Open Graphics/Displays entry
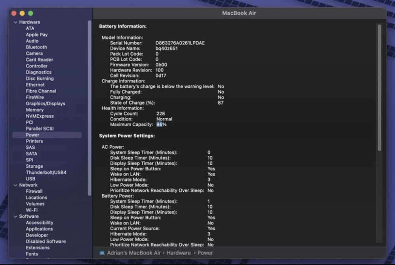 [45, 104]
